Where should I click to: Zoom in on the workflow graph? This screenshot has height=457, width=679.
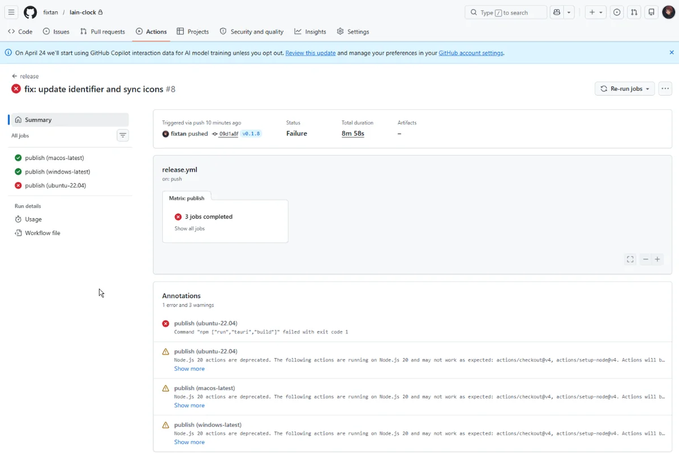[657, 259]
